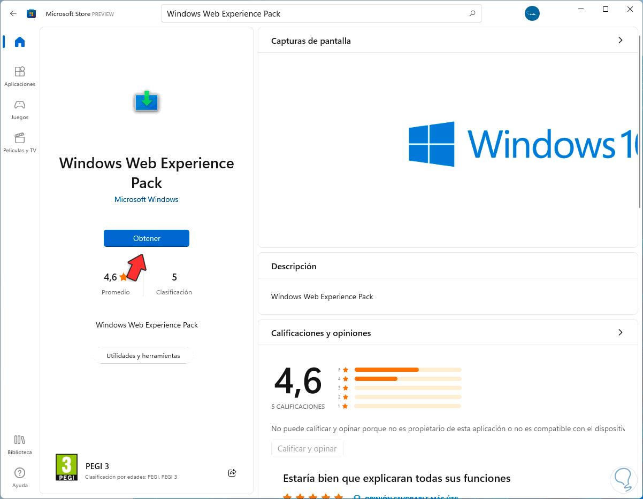
Task: Expand Capturas de pantalla with chevron
Action: tap(621, 40)
